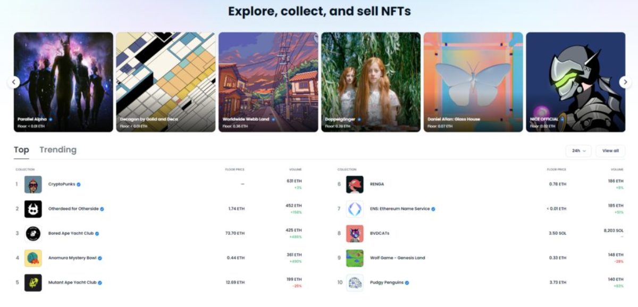The height and width of the screenshot is (307, 638).
Task: Click Parallel Alpha card verified badge
Action: click(x=51, y=119)
